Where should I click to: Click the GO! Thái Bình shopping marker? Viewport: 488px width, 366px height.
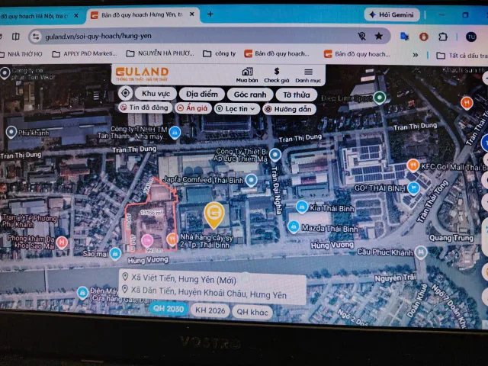(413, 188)
